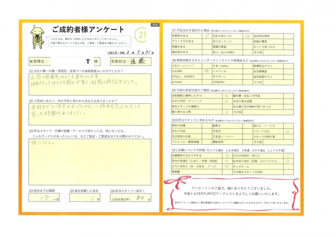Click the ご成約者様アンケート title
The image size is (336, 237).
(x=88, y=29)
